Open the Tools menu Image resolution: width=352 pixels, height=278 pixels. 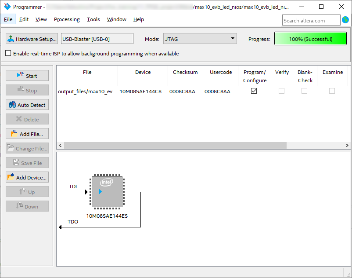click(93, 19)
